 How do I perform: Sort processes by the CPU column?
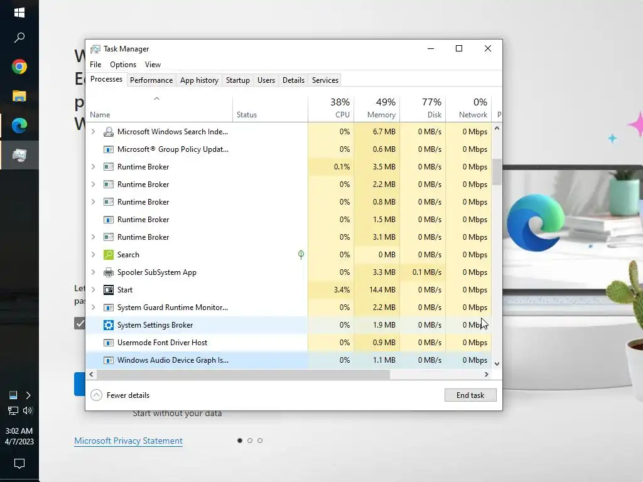click(331, 109)
